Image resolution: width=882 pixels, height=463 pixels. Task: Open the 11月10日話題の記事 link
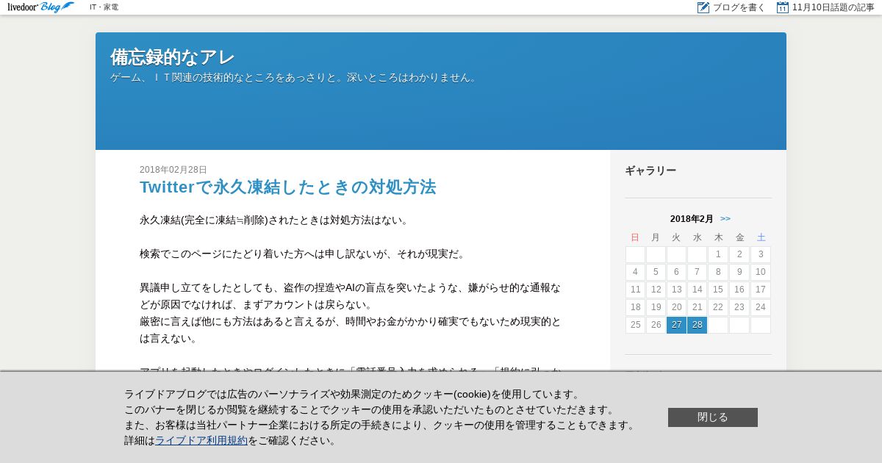click(x=833, y=7)
